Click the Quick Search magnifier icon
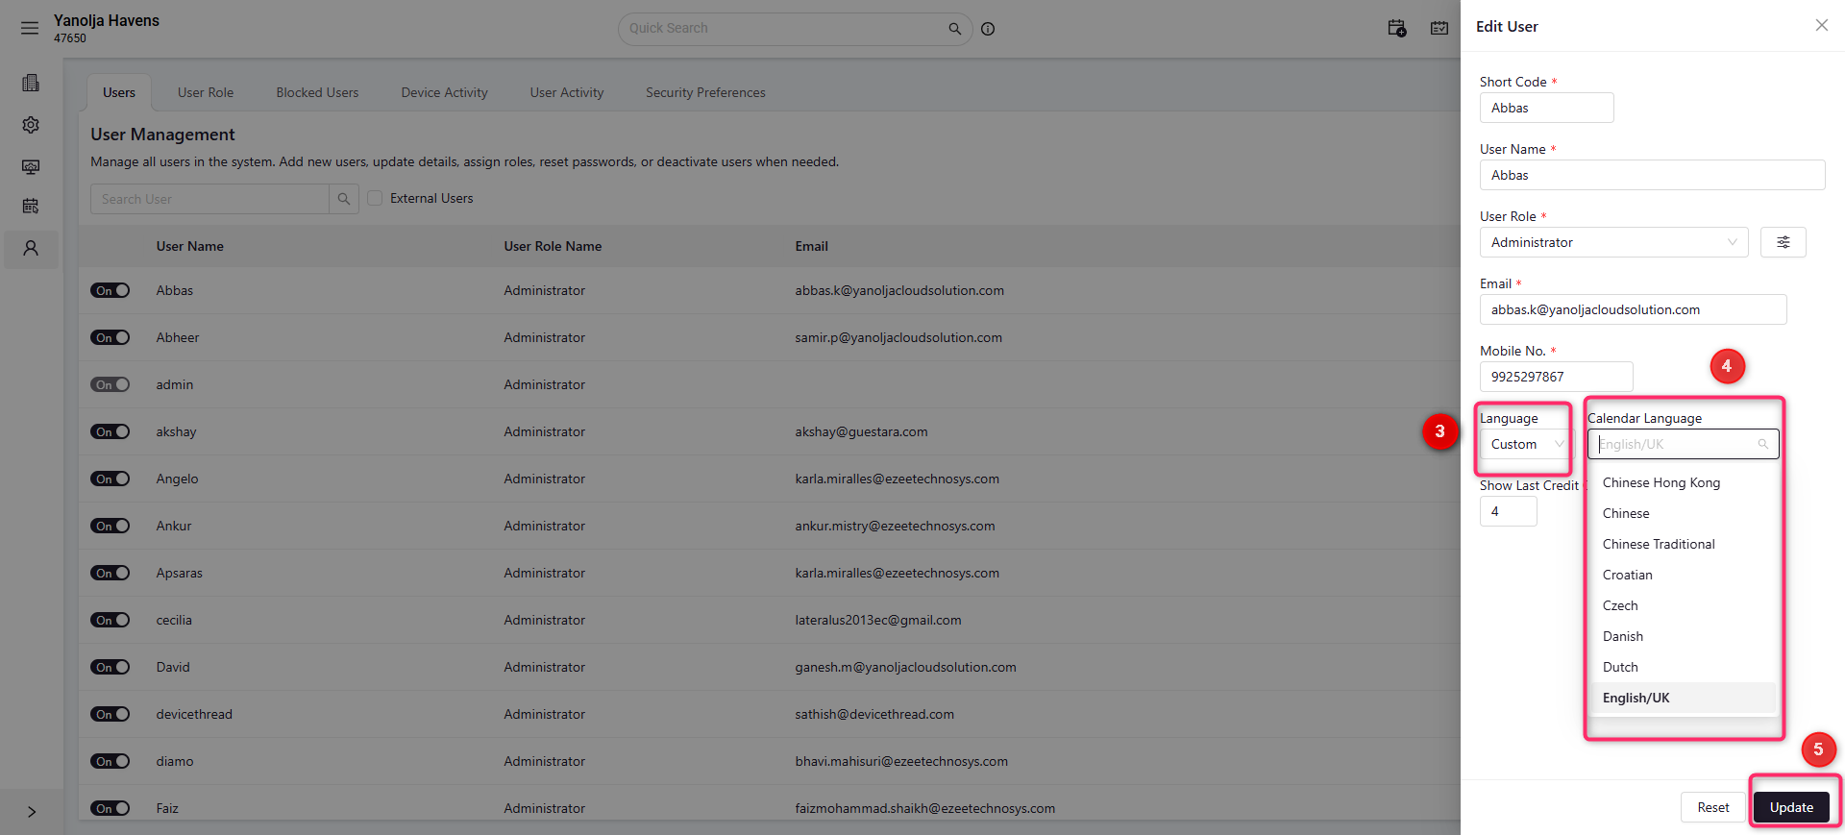This screenshot has width=1845, height=835. tap(954, 29)
